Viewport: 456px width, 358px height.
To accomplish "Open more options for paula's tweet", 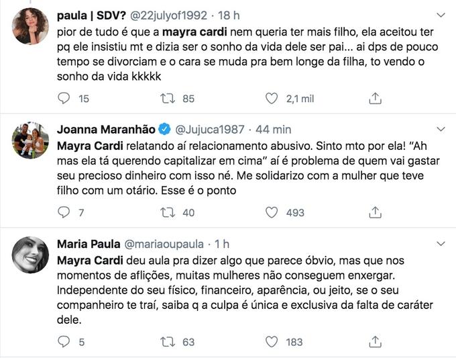I will click(x=440, y=14).
